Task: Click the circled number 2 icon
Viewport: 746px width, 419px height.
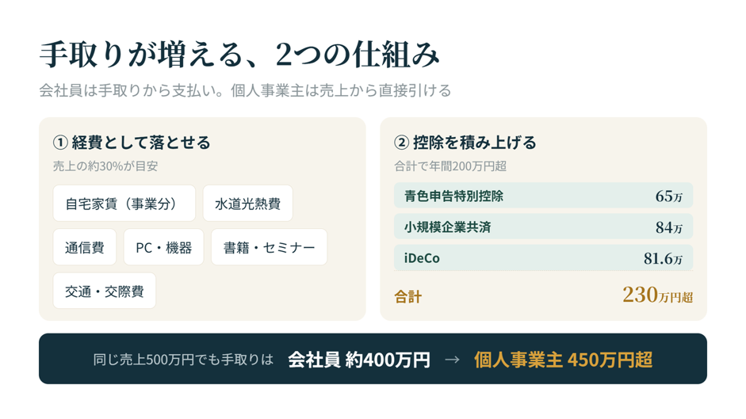Action: pos(402,143)
